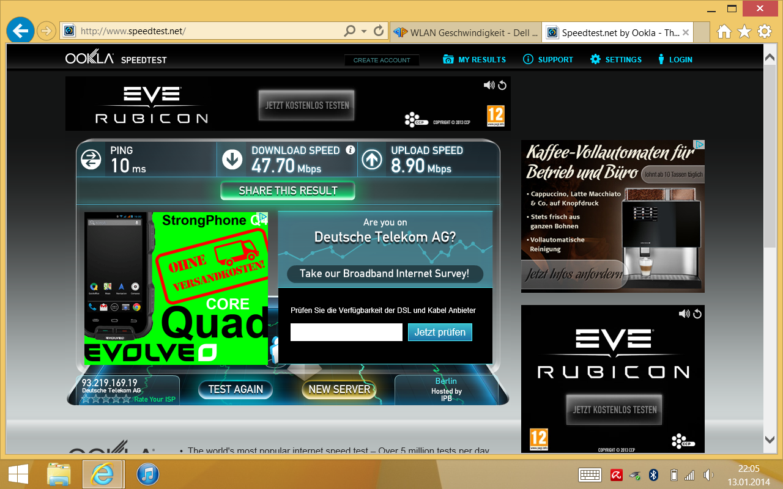Click the 47.70 Mbps download value
Image resolution: width=783 pixels, height=489 pixels.
(286, 166)
